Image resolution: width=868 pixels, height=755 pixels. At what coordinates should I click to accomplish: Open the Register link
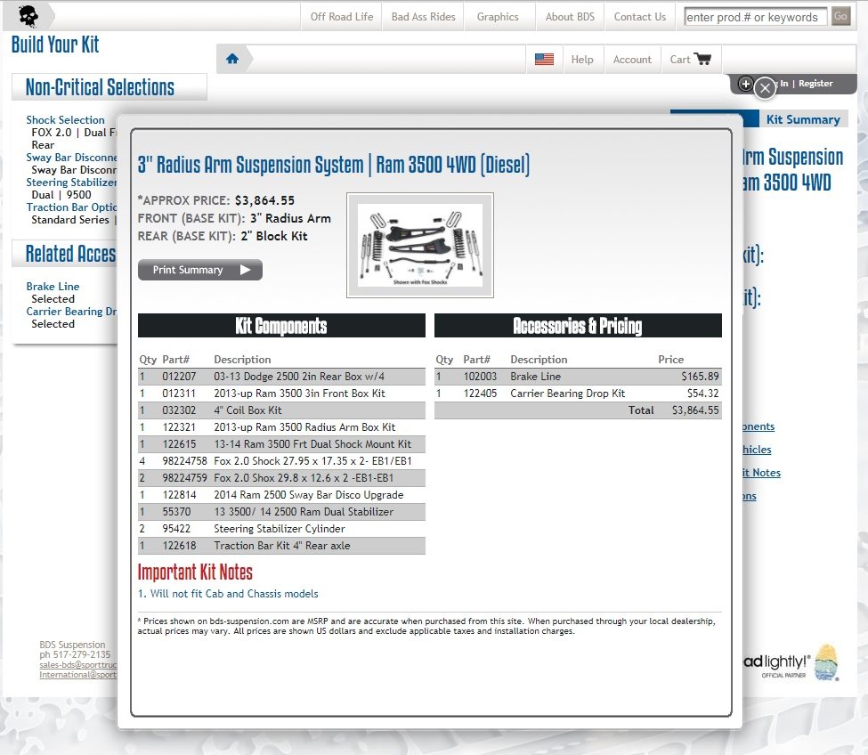point(815,84)
